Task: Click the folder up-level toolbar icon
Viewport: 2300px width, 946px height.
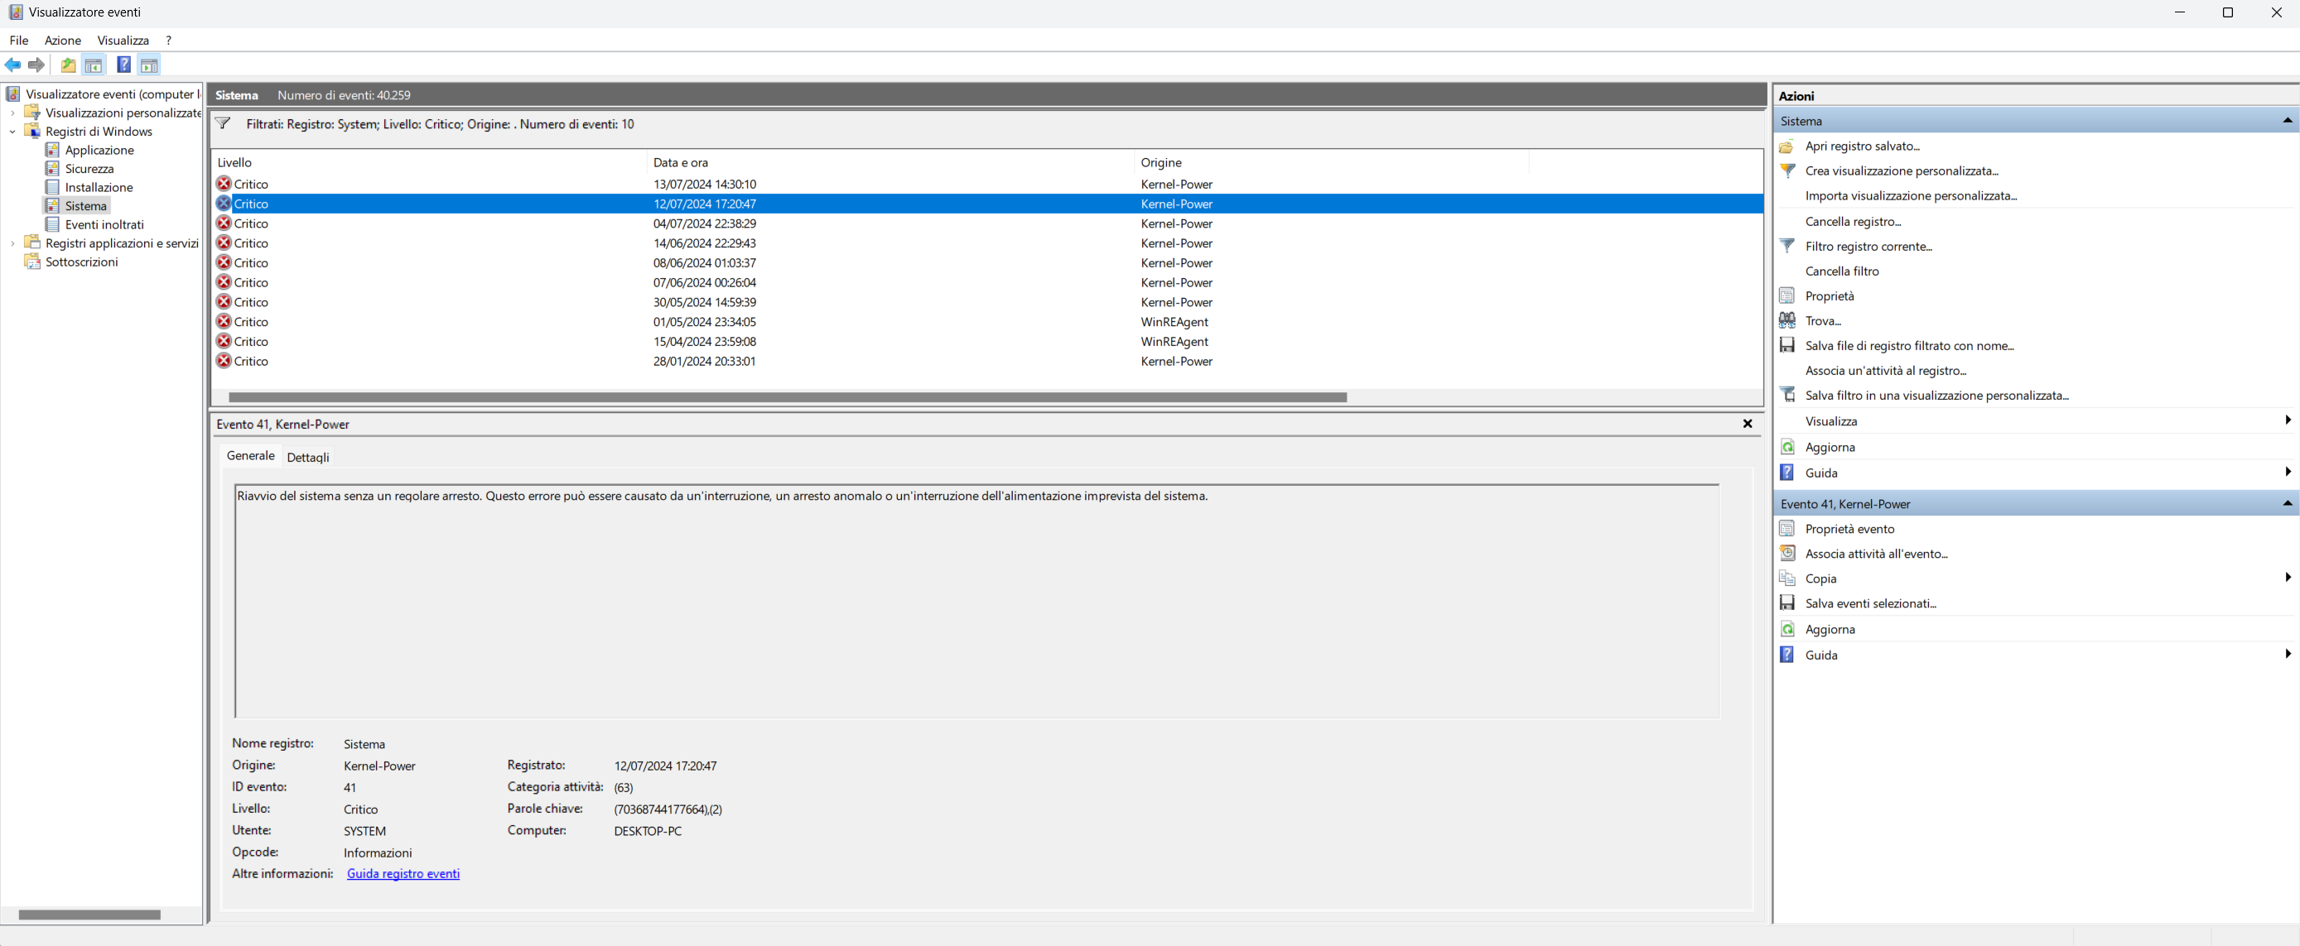Action: [x=68, y=65]
